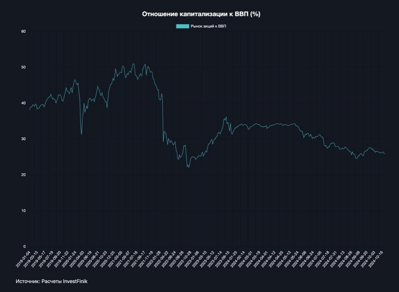
Task: Click the x-axis date 2019-09-20
Action: click(54, 259)
